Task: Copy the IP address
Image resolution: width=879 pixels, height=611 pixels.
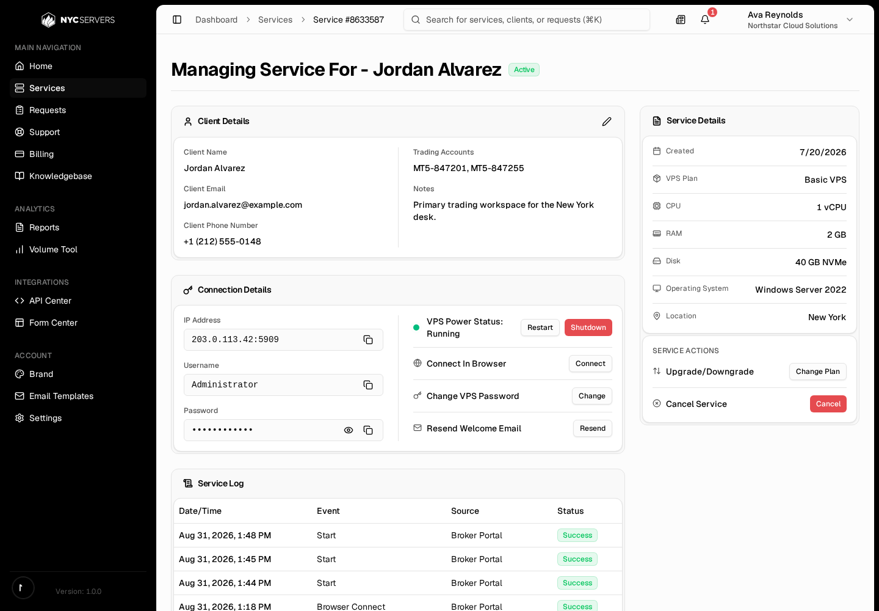Action: click(368, 340)
